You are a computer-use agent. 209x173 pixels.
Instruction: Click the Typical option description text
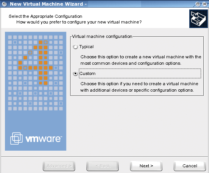141,60
